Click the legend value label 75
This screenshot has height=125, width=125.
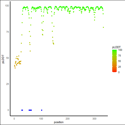120,56
